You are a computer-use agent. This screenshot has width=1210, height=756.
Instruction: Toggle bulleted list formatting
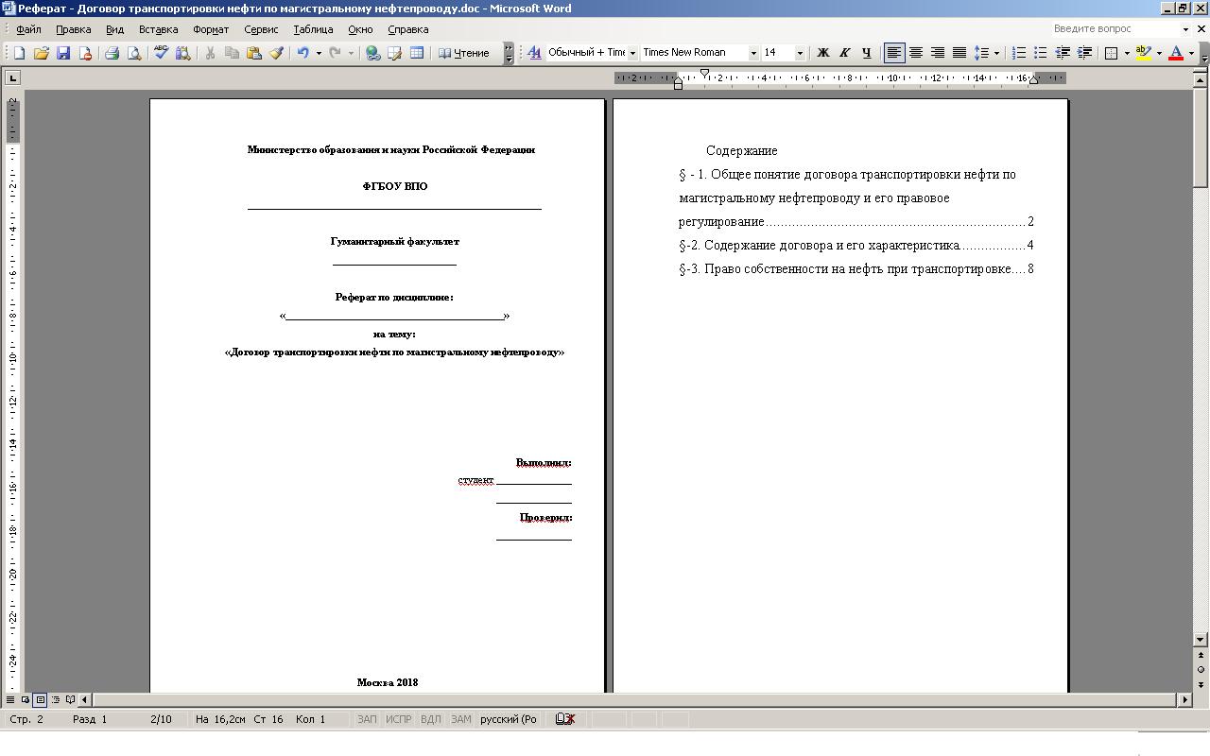tap(1041, 53)
